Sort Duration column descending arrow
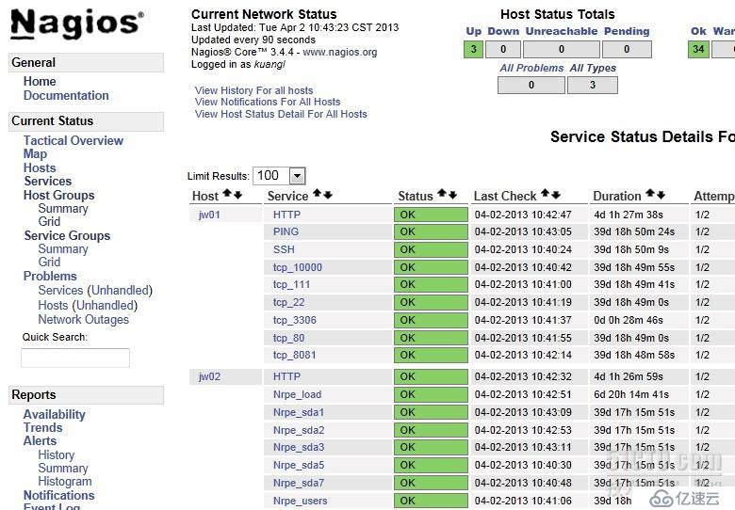735x510 pixels. coord(661,195)
